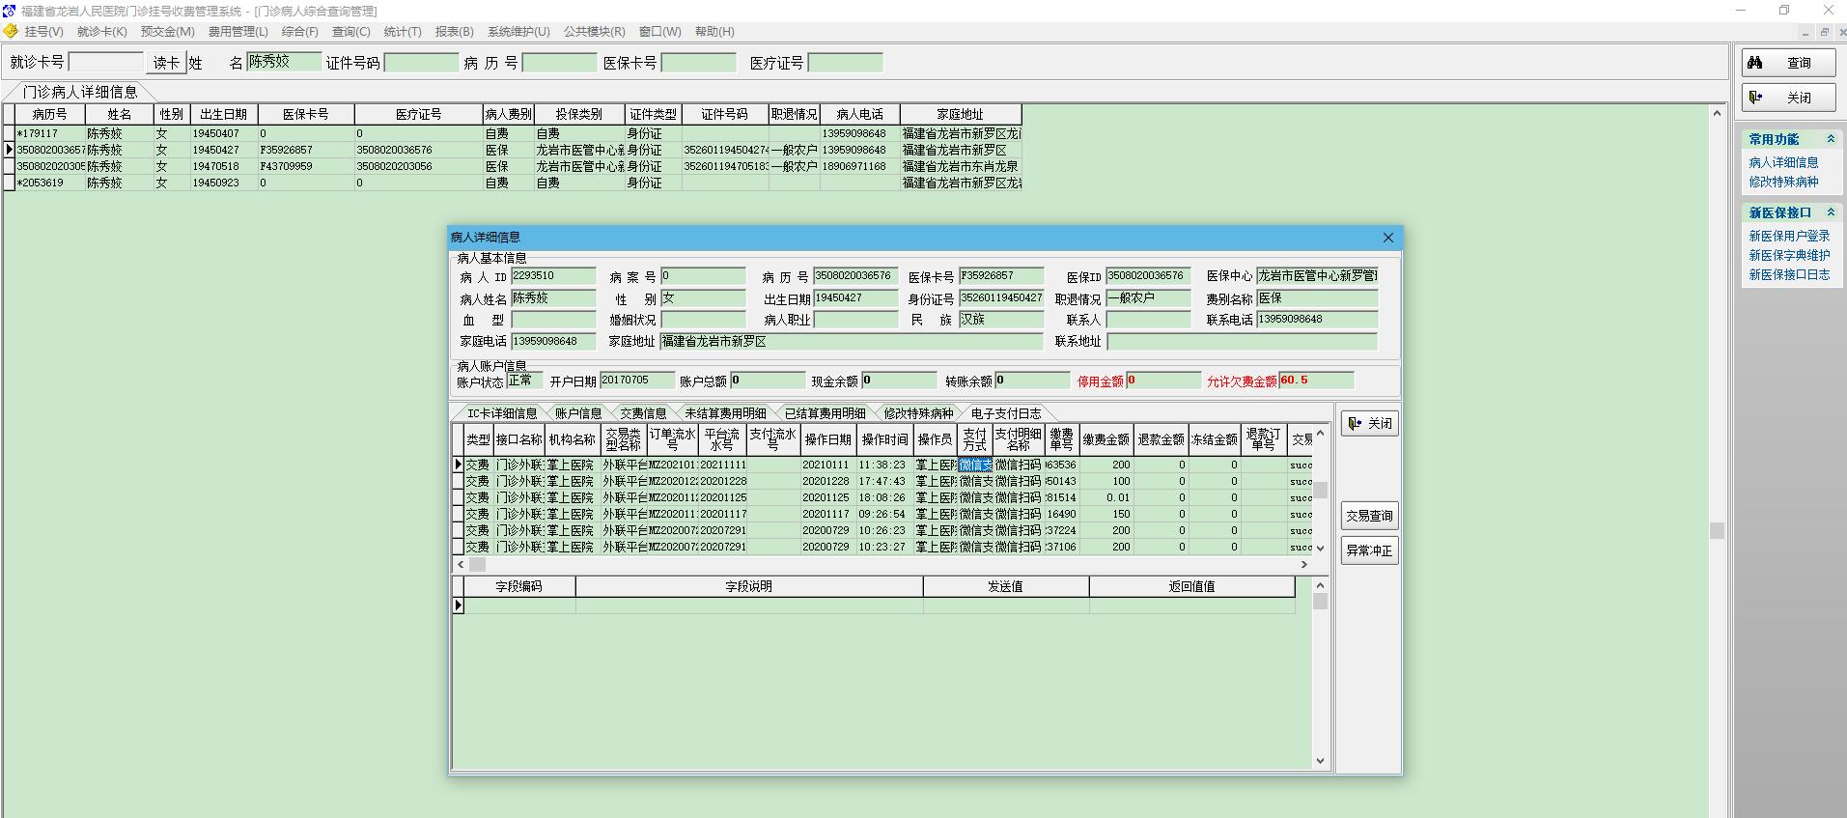Image resolution: width=1847 pixels, height=818 pixels.
Task: Click the 关闭 button inside the 病人详细信息 dialog
Action: click(x=1369, y=423)
